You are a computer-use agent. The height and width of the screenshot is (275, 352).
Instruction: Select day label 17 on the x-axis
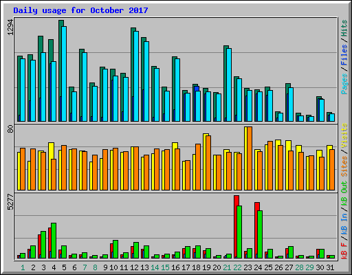click(x=186, y=267)
